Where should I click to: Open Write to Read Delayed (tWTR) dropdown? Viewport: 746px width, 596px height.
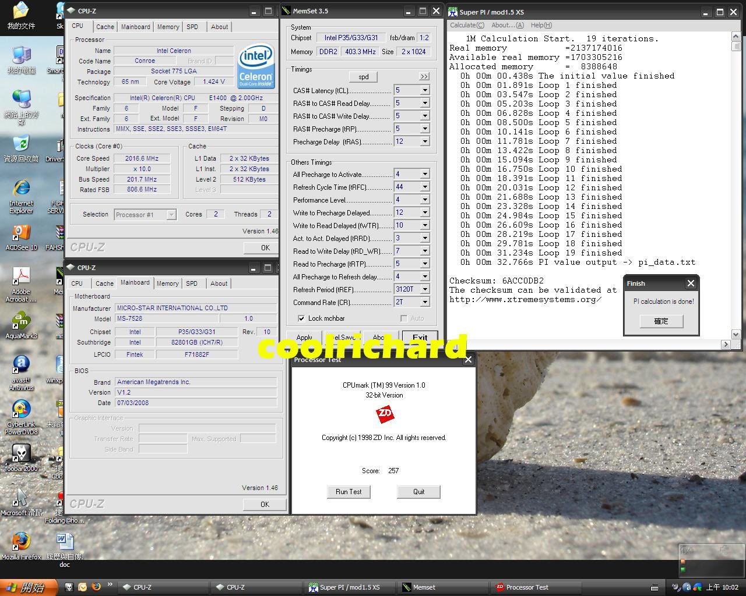pos(424,225)
